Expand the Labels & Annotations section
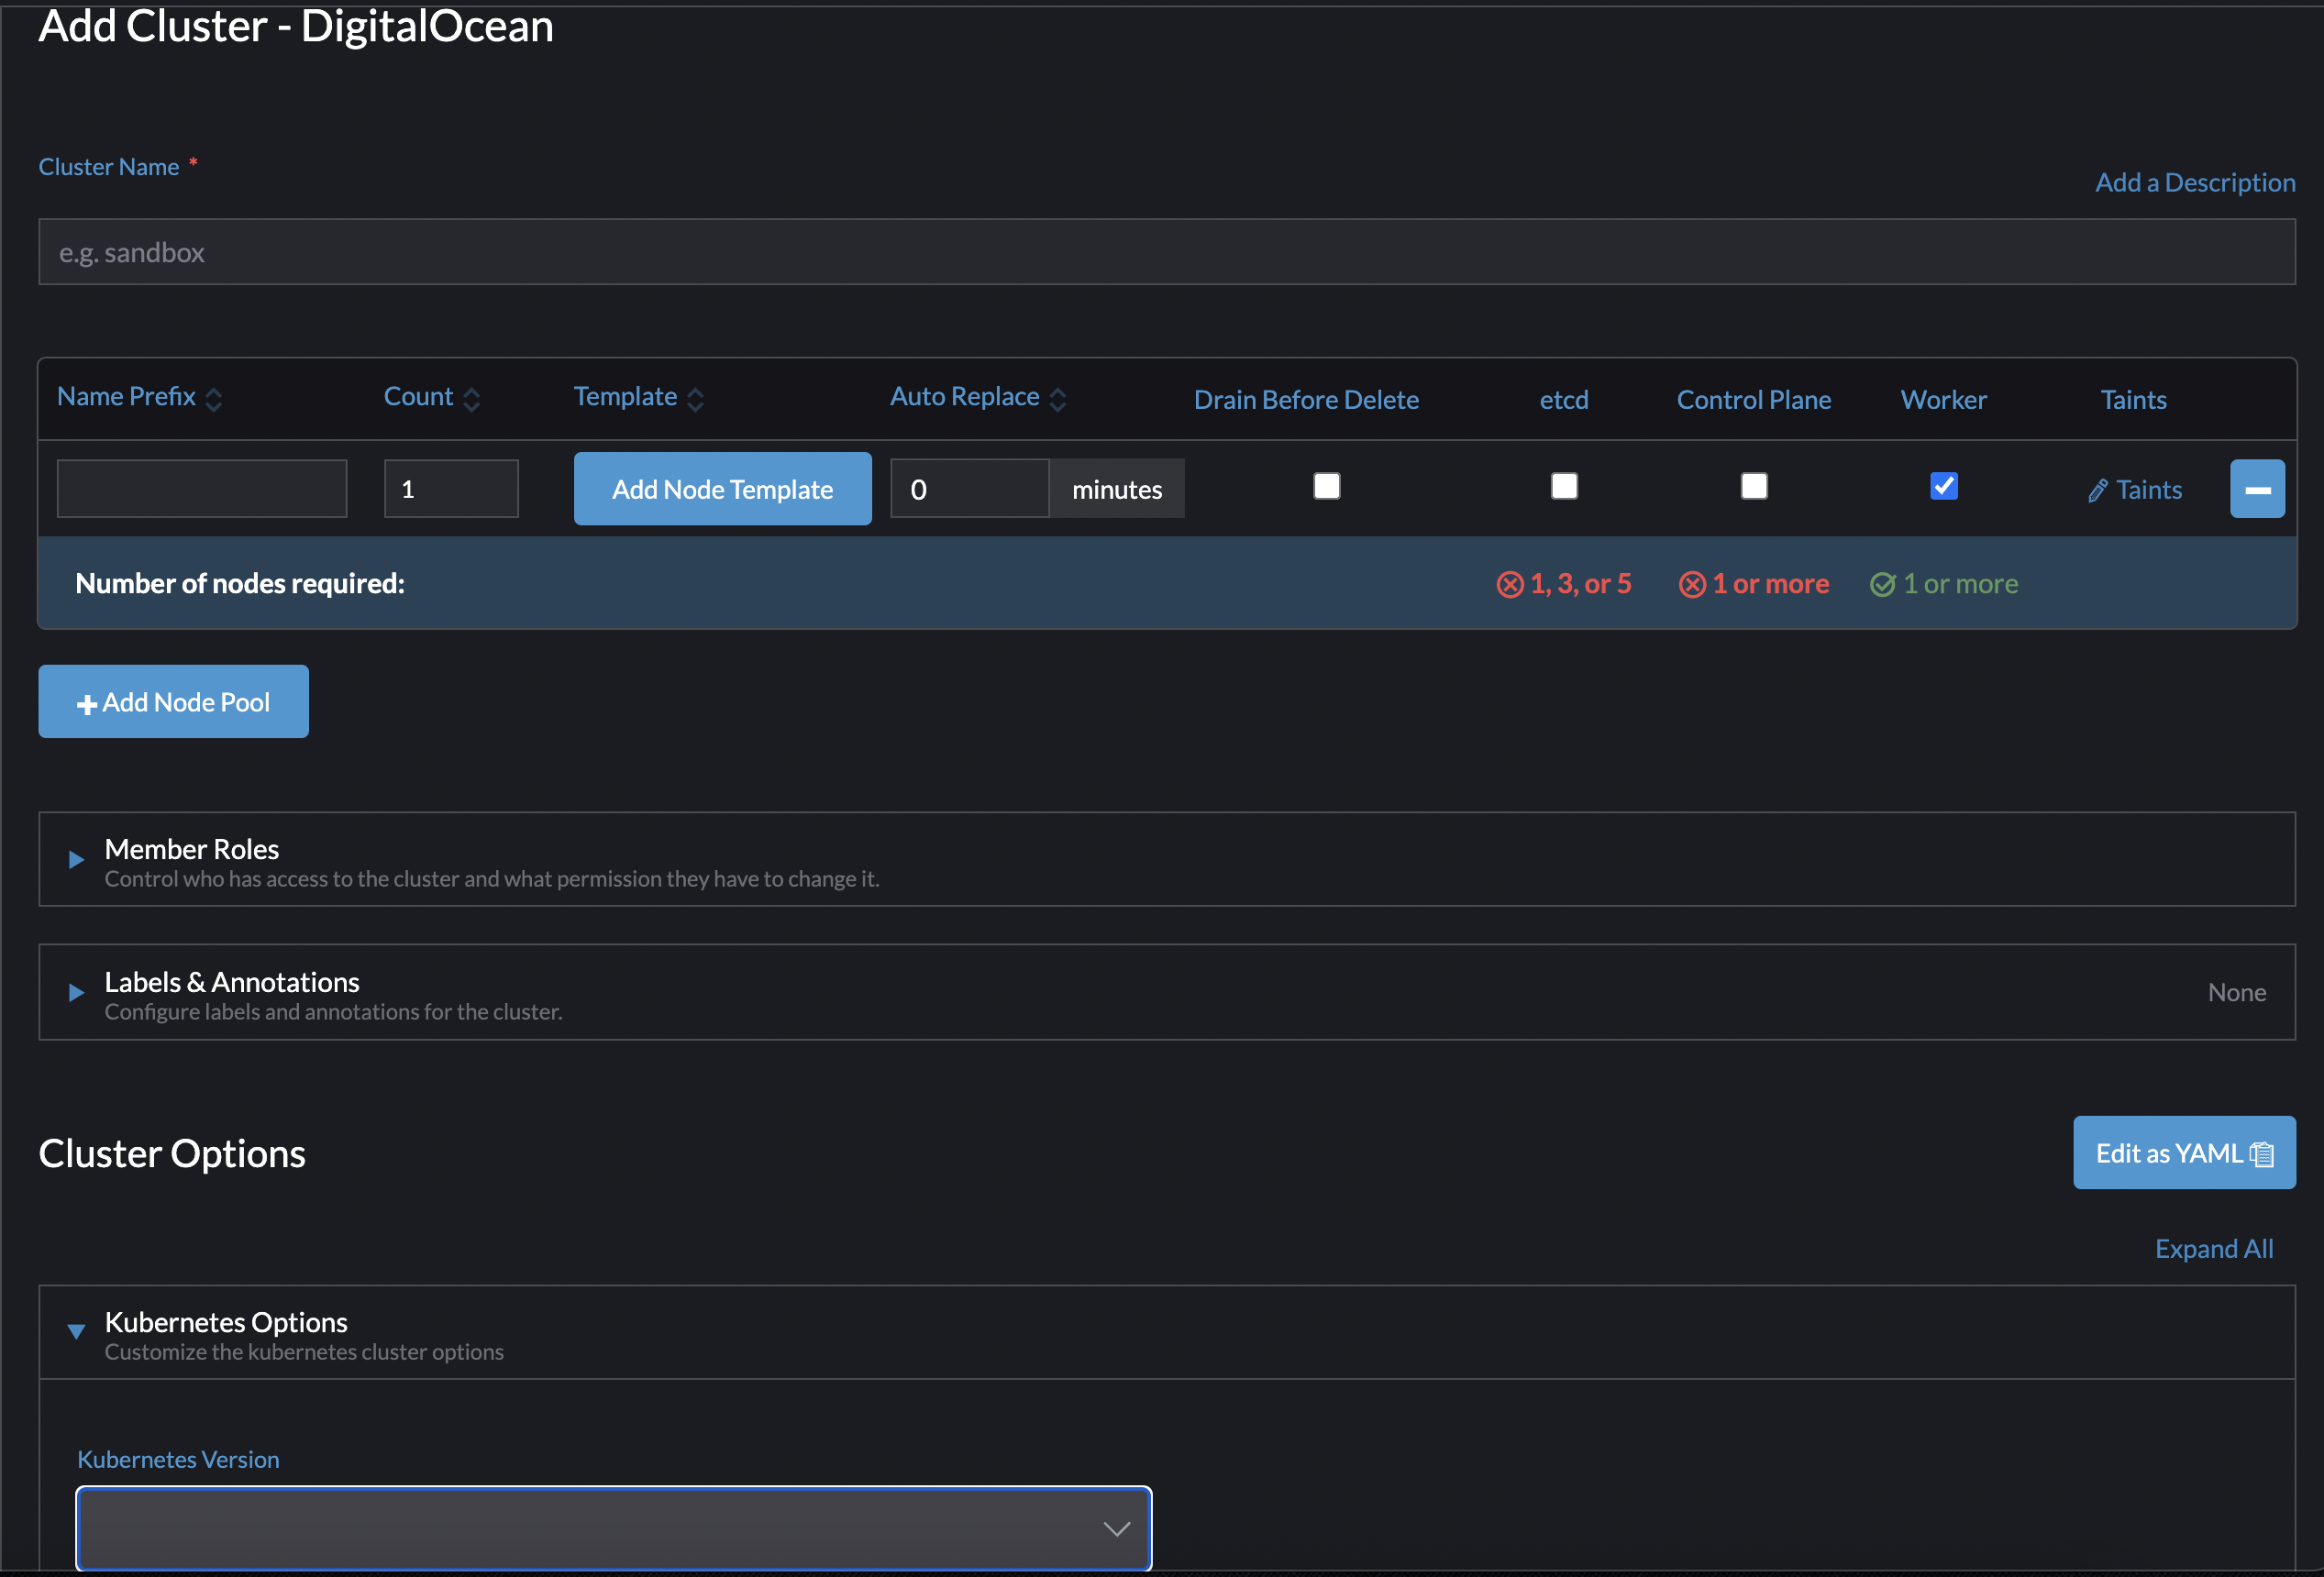Viewport: 2324px width, 1577px height. click(74, 992)
